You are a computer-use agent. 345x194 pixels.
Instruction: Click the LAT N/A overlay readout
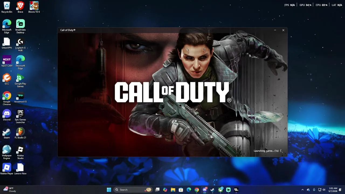(337, 5)
